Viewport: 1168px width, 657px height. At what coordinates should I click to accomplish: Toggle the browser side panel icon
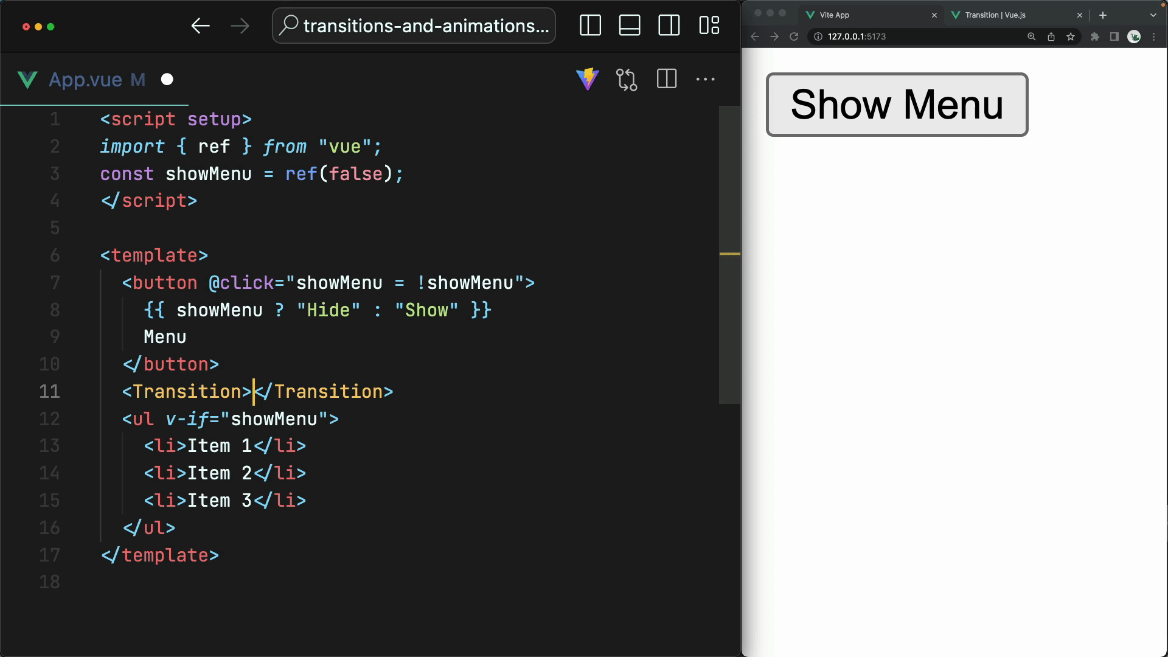click(1114, 36)
